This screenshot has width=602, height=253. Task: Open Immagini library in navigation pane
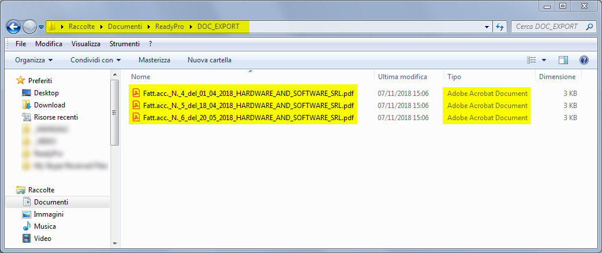(x=48, y=214)
